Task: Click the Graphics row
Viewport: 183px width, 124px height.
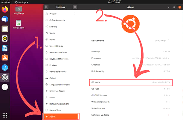Action: point(131,65)
